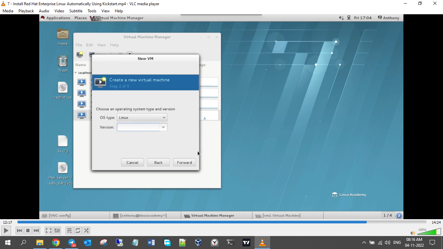The width and height of the screenshot is (443, 249).
Task: Switch to Virtual Machine Manager taskbar item
Action: (x=217, y=215)
